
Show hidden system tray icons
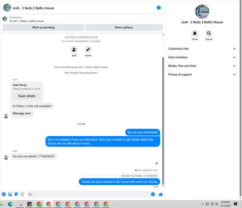pyautogui.click(x=203, y=204)
